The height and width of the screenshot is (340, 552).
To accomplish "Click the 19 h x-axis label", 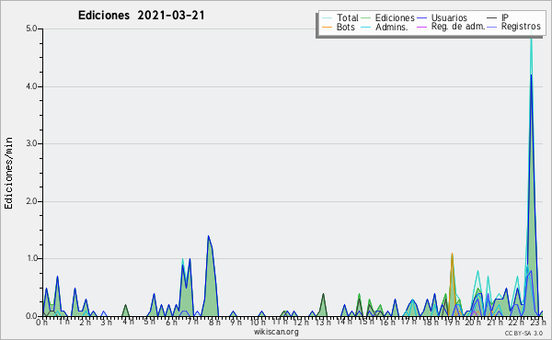I will [x=453, y=322].
